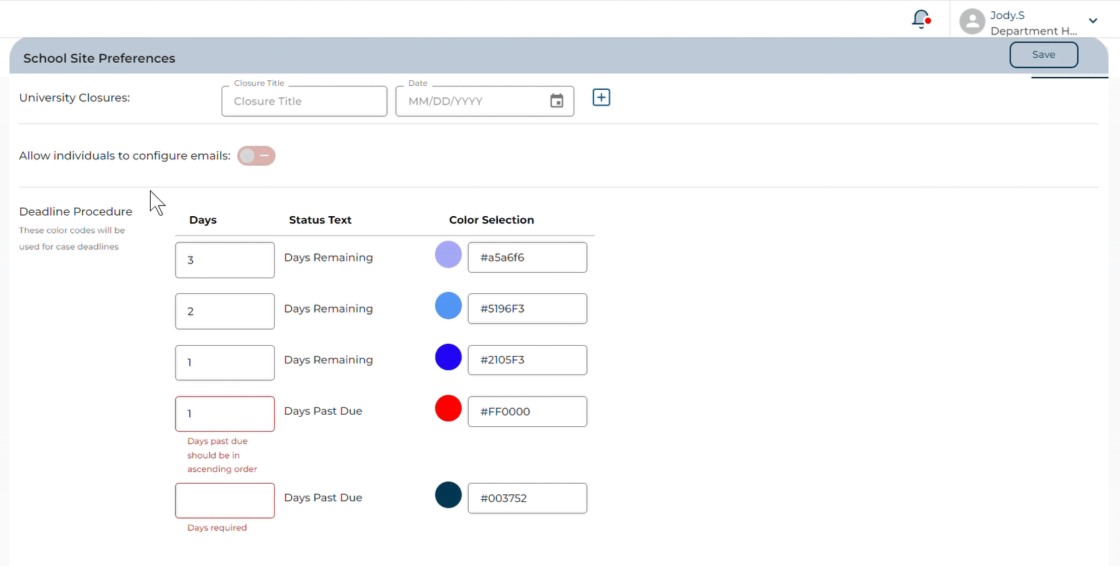Click the Color Selection column header
1120x566 pixels.
(492, 220)
